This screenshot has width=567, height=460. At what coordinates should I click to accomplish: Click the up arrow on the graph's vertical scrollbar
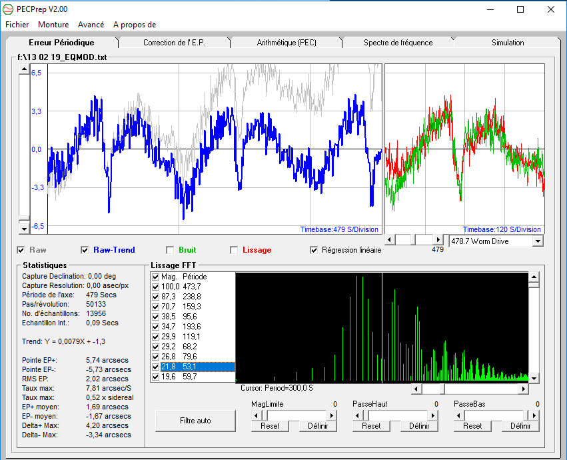coord(24,68)
